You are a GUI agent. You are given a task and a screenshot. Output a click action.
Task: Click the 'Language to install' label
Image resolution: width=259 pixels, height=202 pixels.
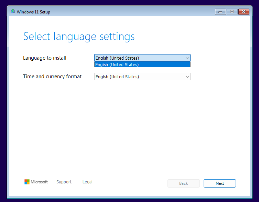click(x=45, y=58)
